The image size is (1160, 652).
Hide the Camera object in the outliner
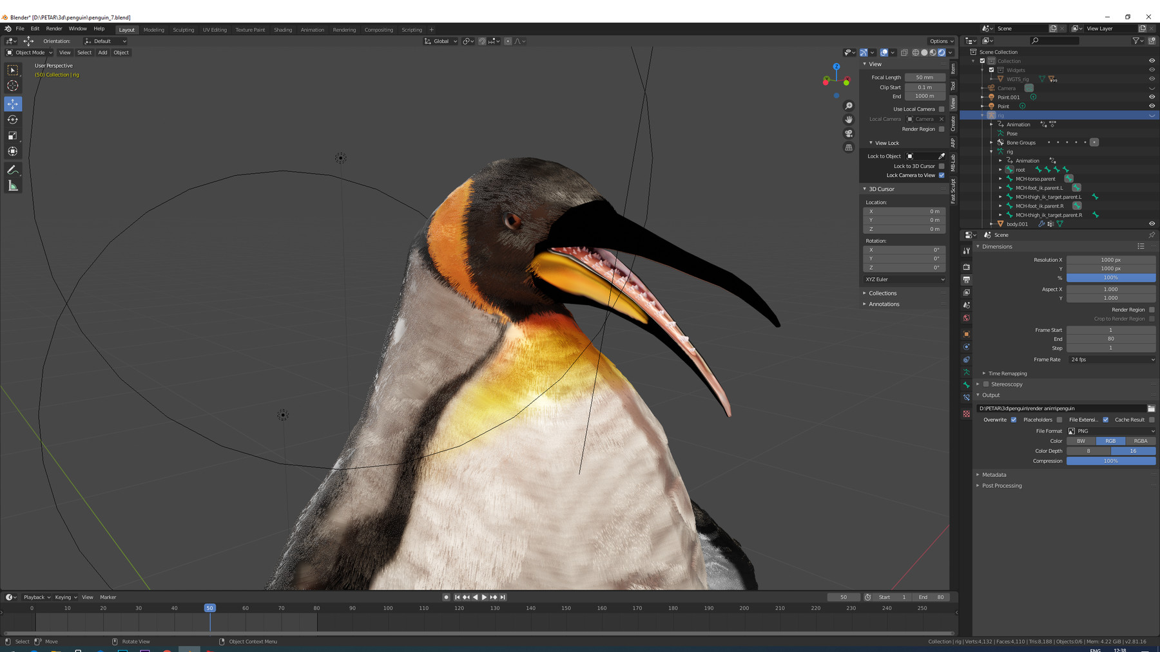click(x=1152, y=88)
